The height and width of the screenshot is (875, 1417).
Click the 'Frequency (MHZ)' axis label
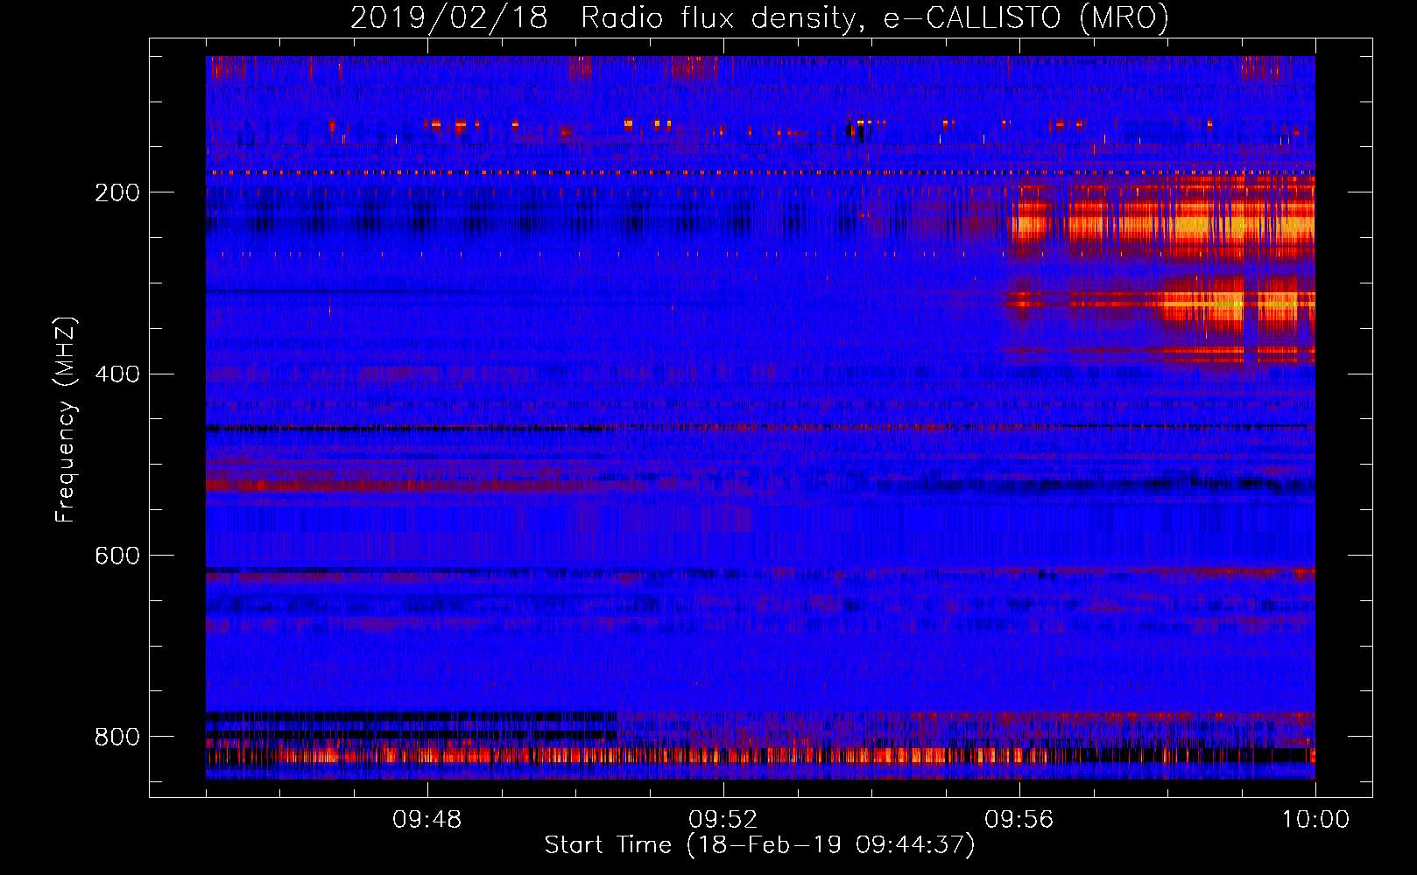pyautogui.click(x=65, y=419)
